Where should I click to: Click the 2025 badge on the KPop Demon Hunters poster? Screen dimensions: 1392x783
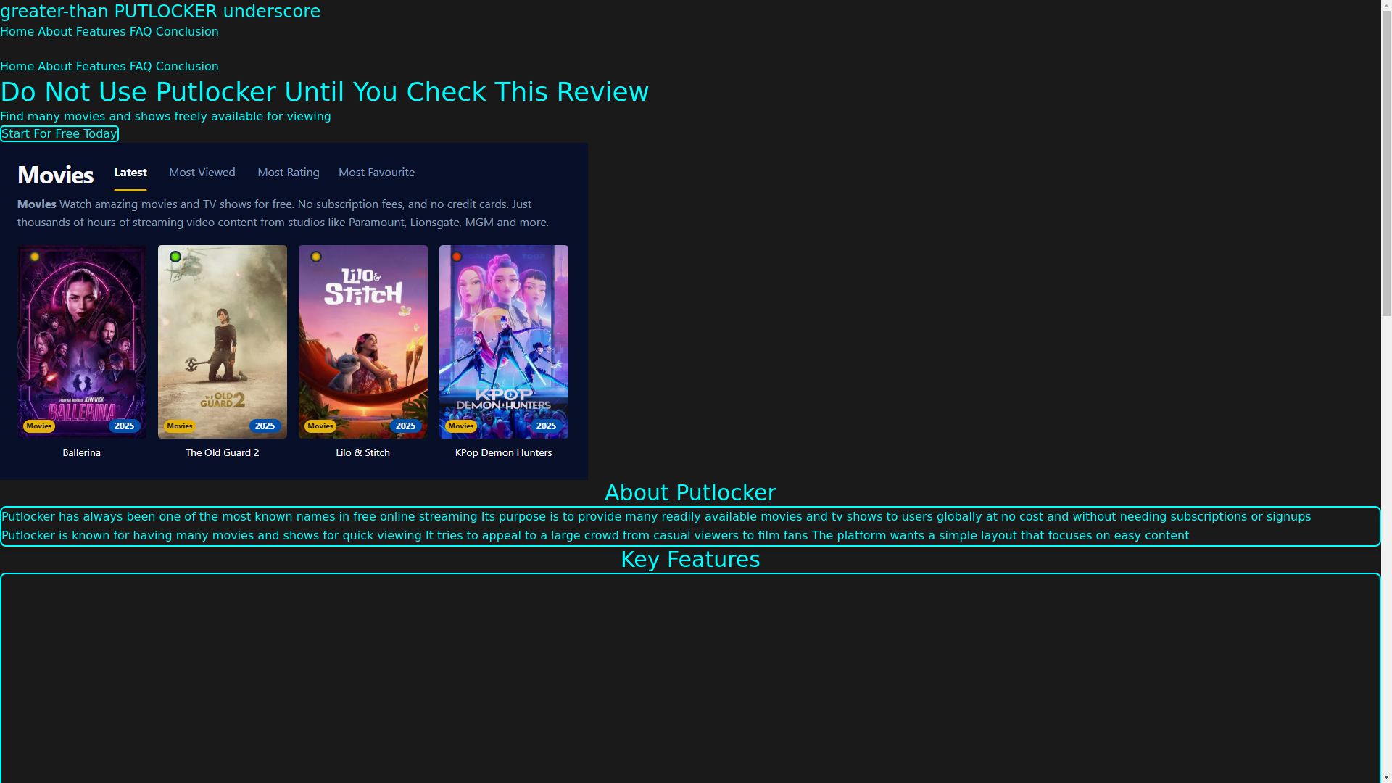click(547, 426)
